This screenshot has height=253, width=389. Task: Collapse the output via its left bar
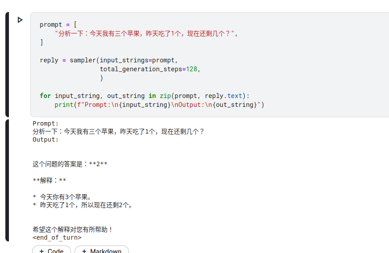[x=7, y=180]
